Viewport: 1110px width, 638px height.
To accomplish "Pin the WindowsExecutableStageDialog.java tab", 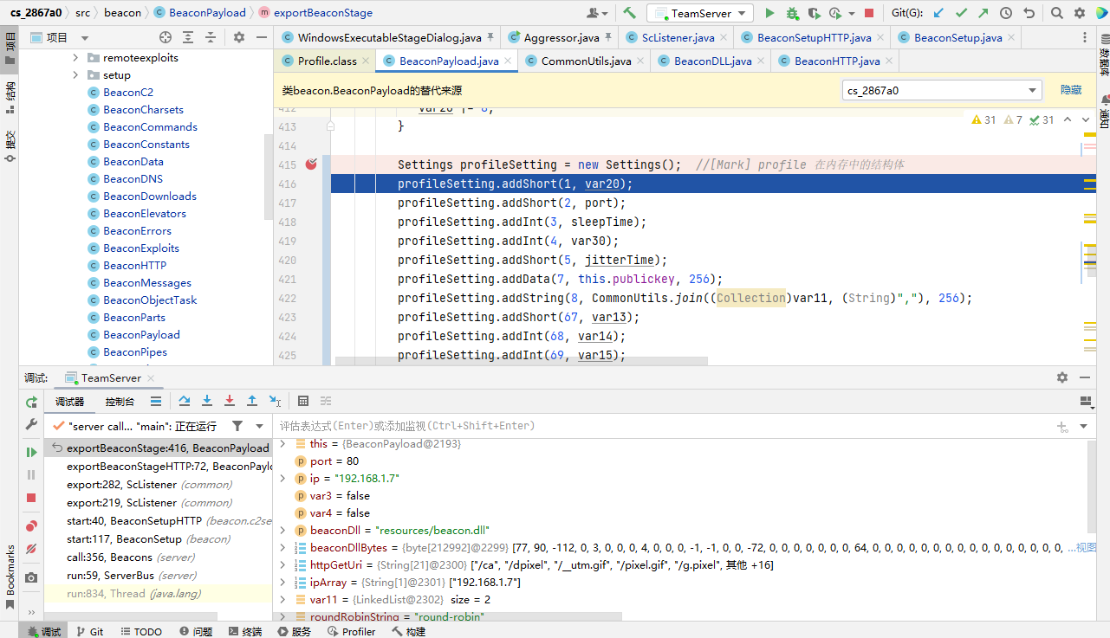I will [490, 37].
